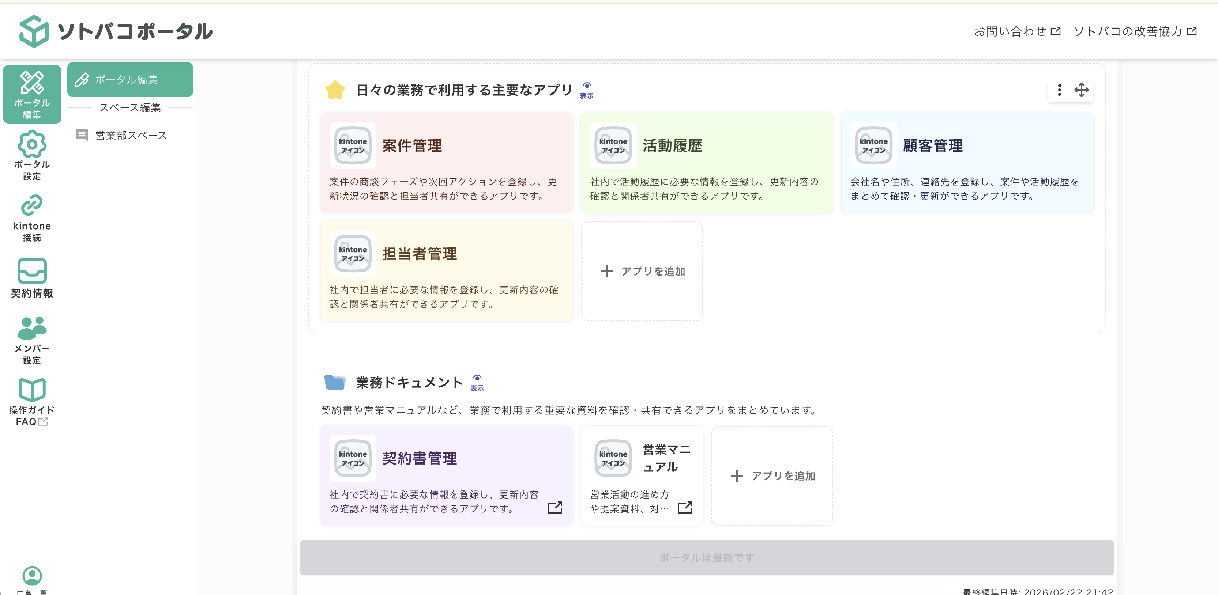Grab the move handle icon on the section header

tap(1082, 90)
